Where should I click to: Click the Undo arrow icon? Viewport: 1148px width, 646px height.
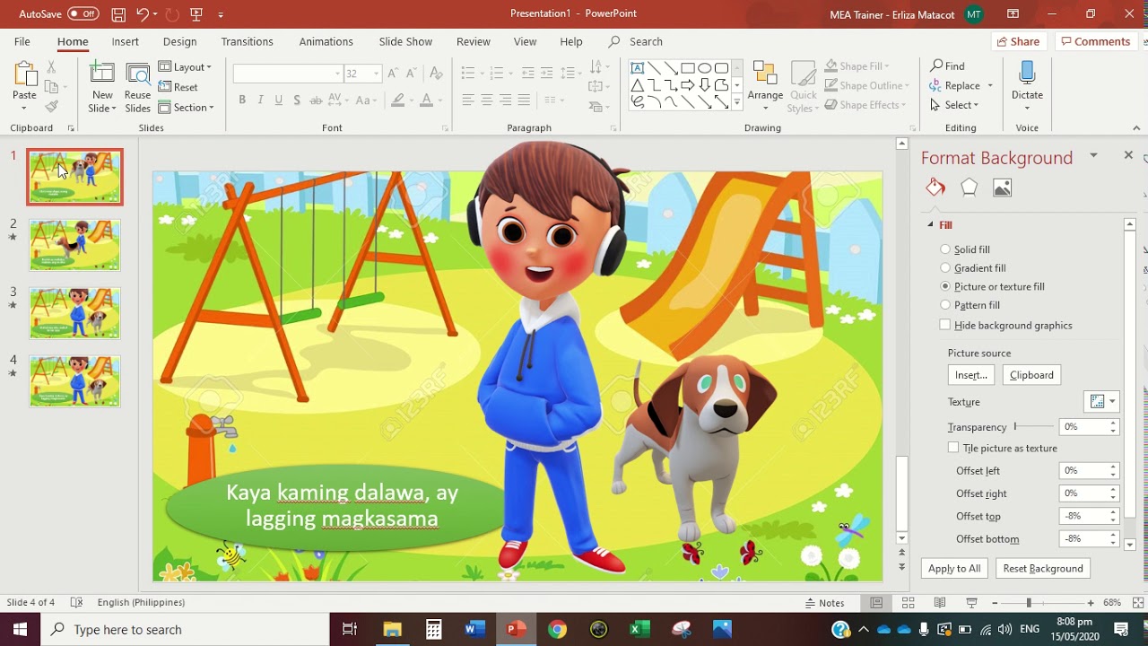143,13
